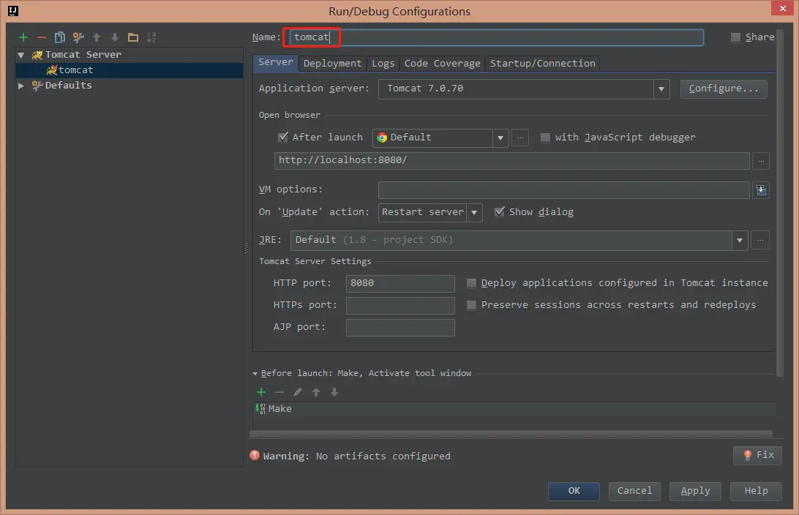799x515 pixels.
Task: Enable Preserve sessions across restarts and redeploys
Action: pyautogui.click(x=471, y=305)
